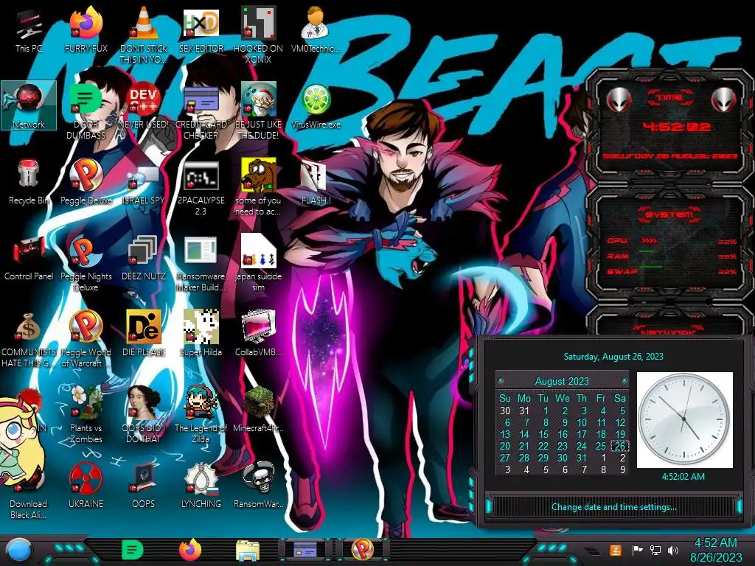This screenshot has height=566, width=755.
Task: Open Firefox from the taskbar
Action: pyautogui.click(x=190, y=550)
